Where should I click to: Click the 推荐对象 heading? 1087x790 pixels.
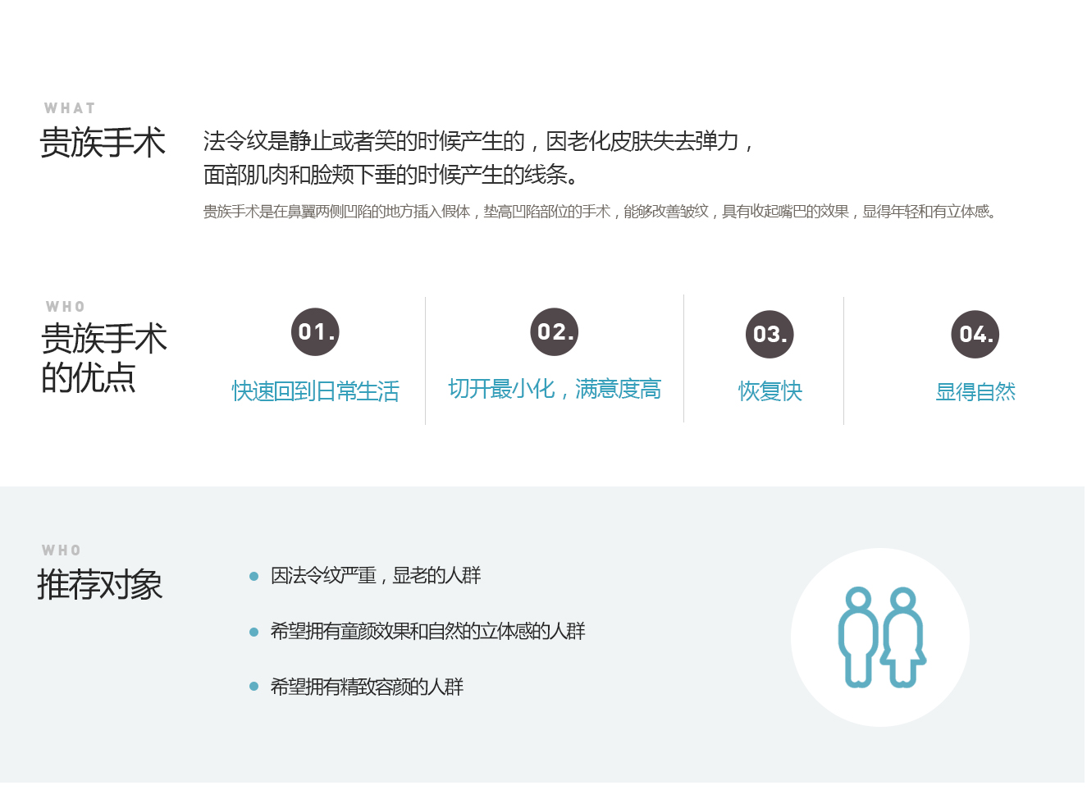[x=99, y=585]
